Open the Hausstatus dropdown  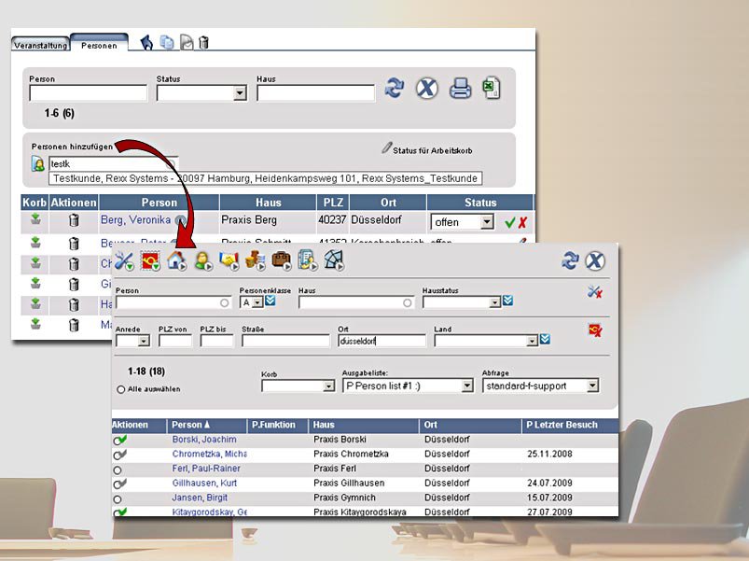coord(494,302)
